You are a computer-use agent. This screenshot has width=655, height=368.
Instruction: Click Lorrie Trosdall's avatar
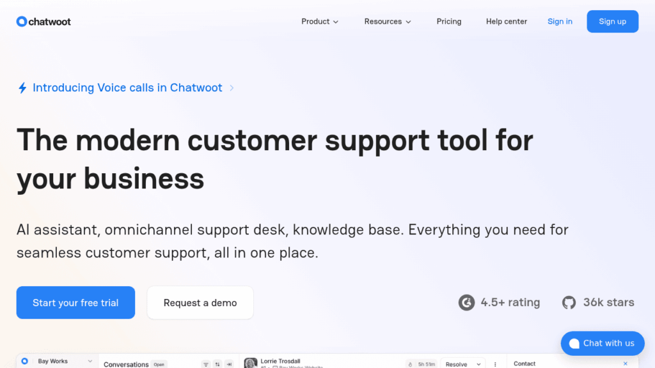tap(251, 363)
